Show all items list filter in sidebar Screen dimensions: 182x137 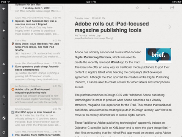(x=4, y=38)
